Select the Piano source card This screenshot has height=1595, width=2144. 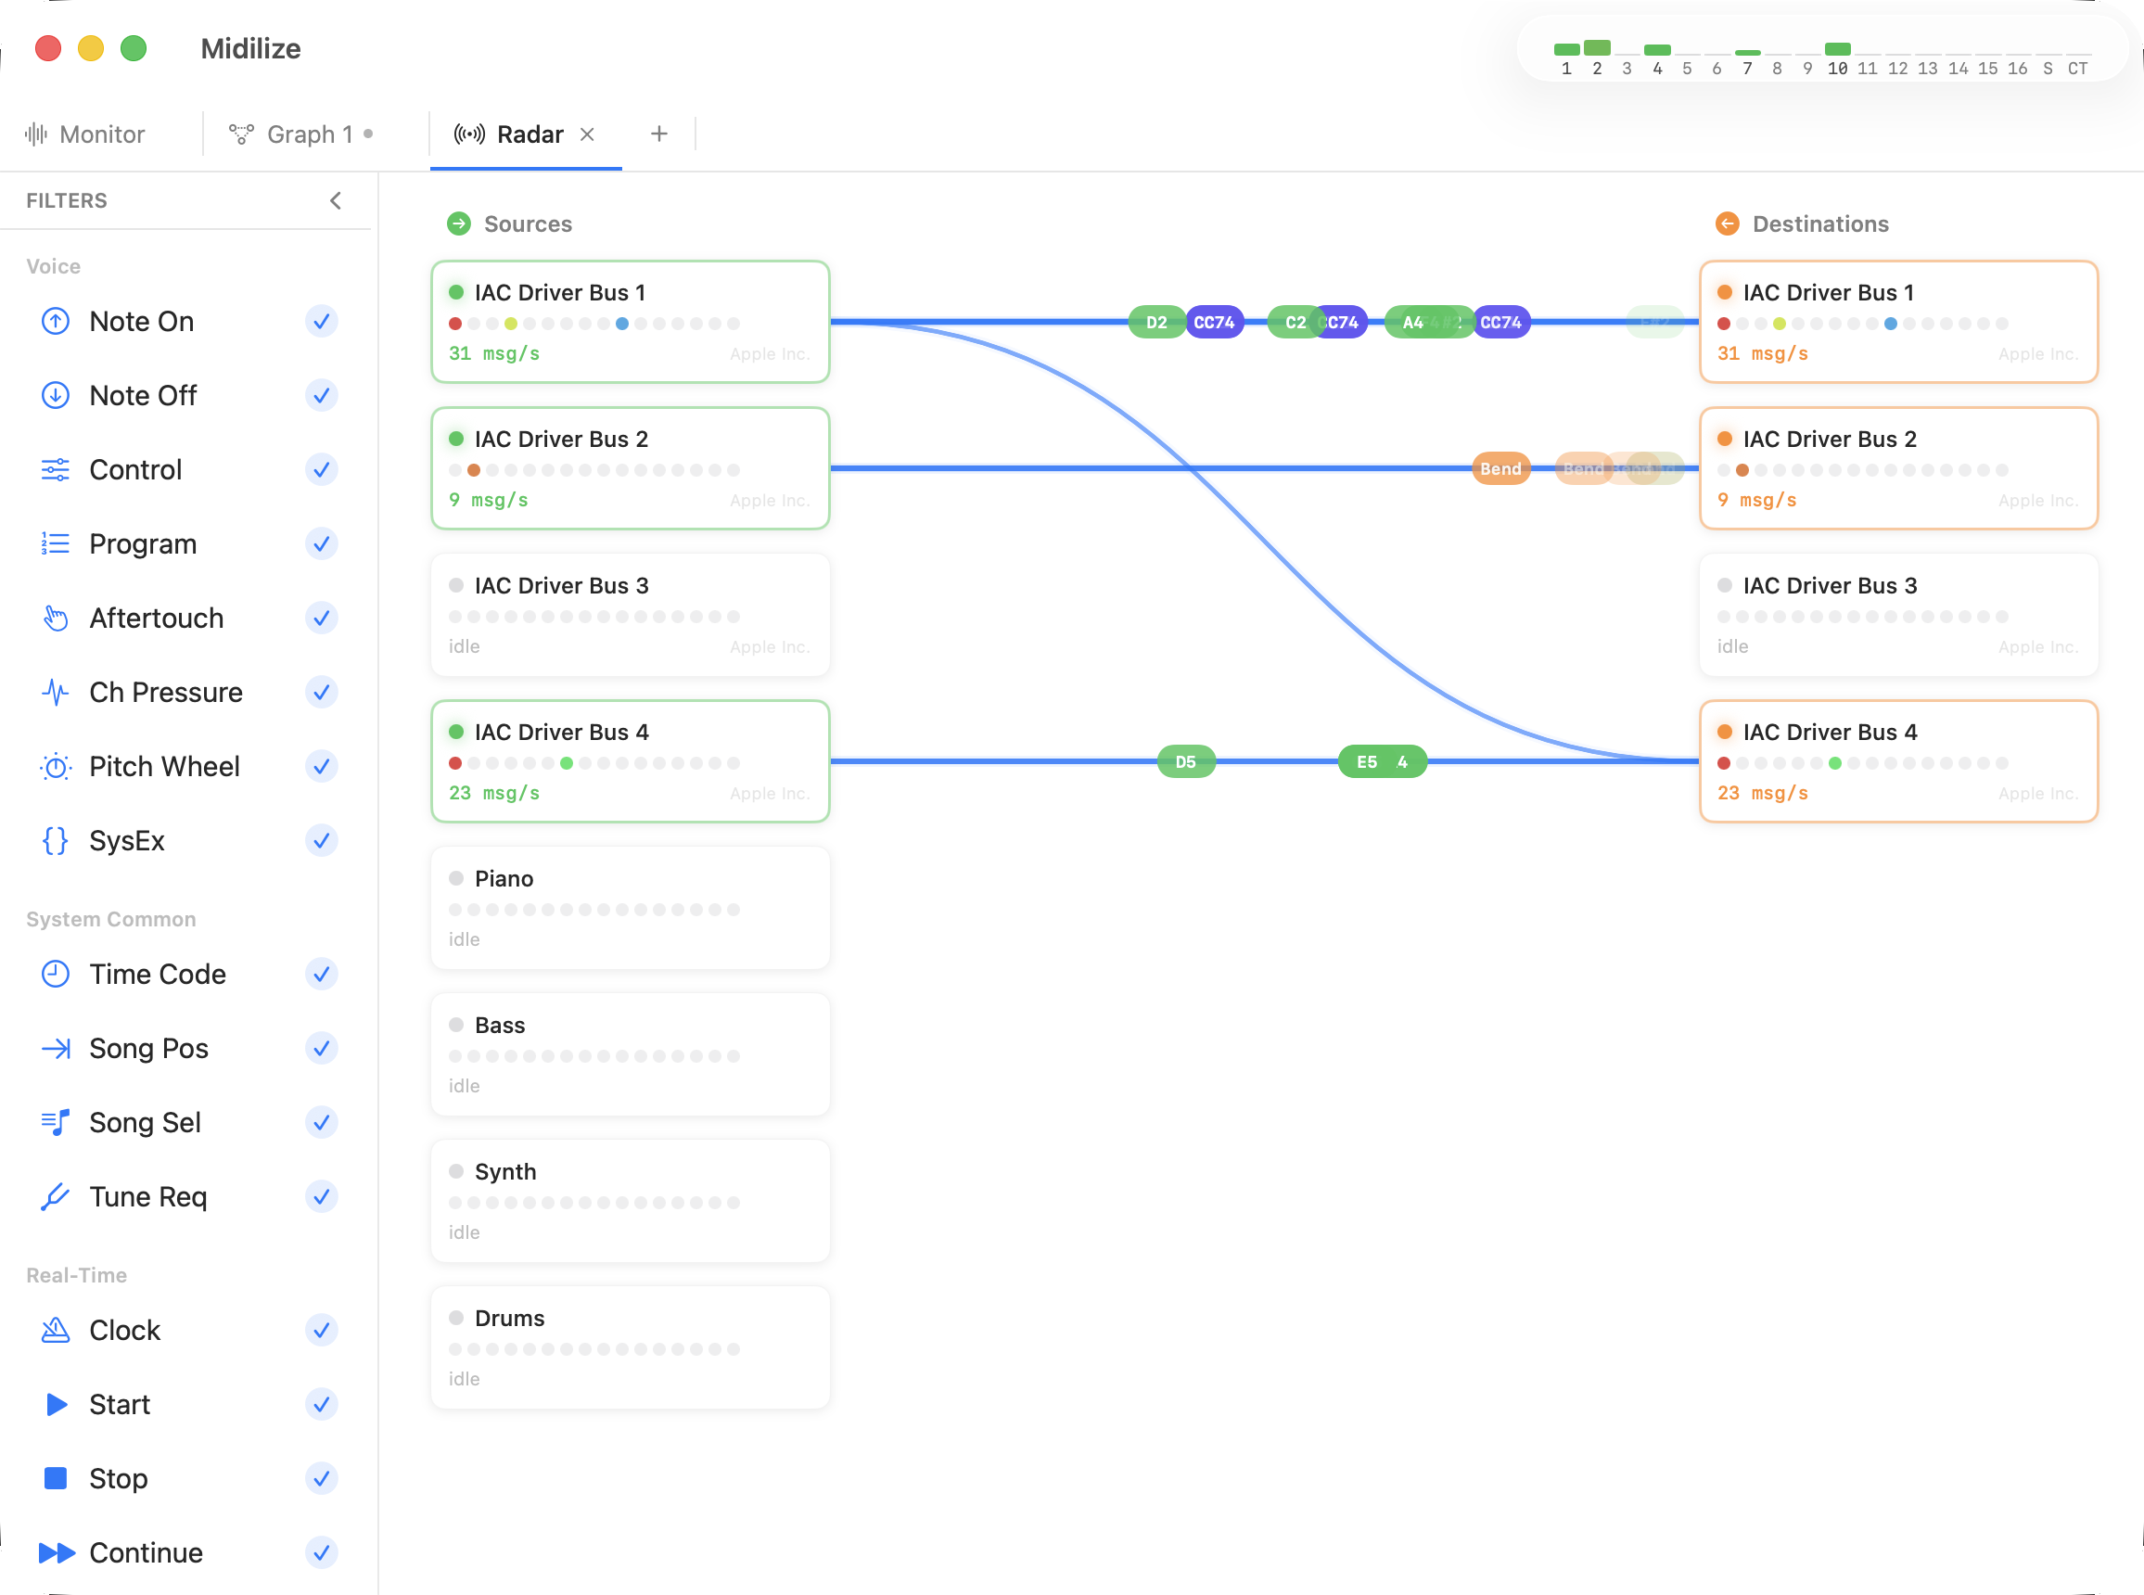pyautogui.click(x=630, y=907)
